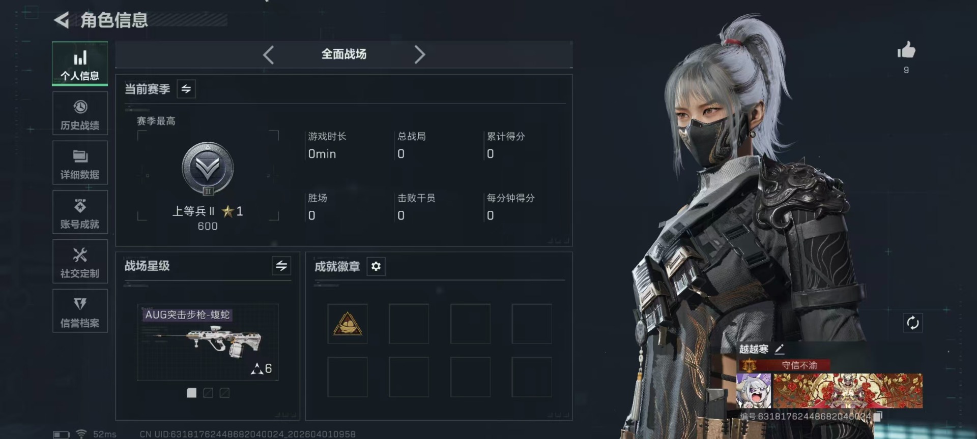Select the AUG突击步枪 weapon card

pos(208,342)
